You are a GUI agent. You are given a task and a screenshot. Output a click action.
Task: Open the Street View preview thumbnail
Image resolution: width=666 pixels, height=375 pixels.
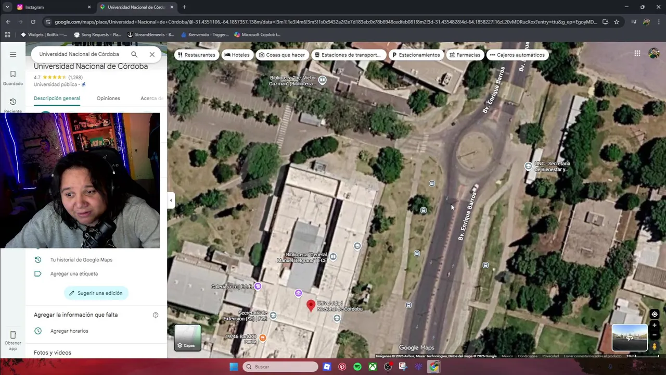pos(630,337)
